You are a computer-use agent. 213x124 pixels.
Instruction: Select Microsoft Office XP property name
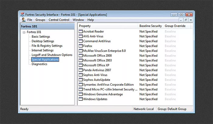tap(96, 65)
